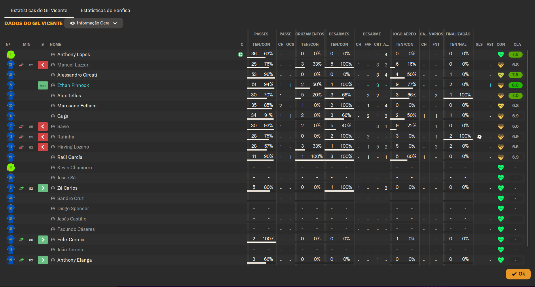Click Zé Carlos substituted-on green arrow
The width and height of the screenshot is (535, 287).
click(43, 188)
